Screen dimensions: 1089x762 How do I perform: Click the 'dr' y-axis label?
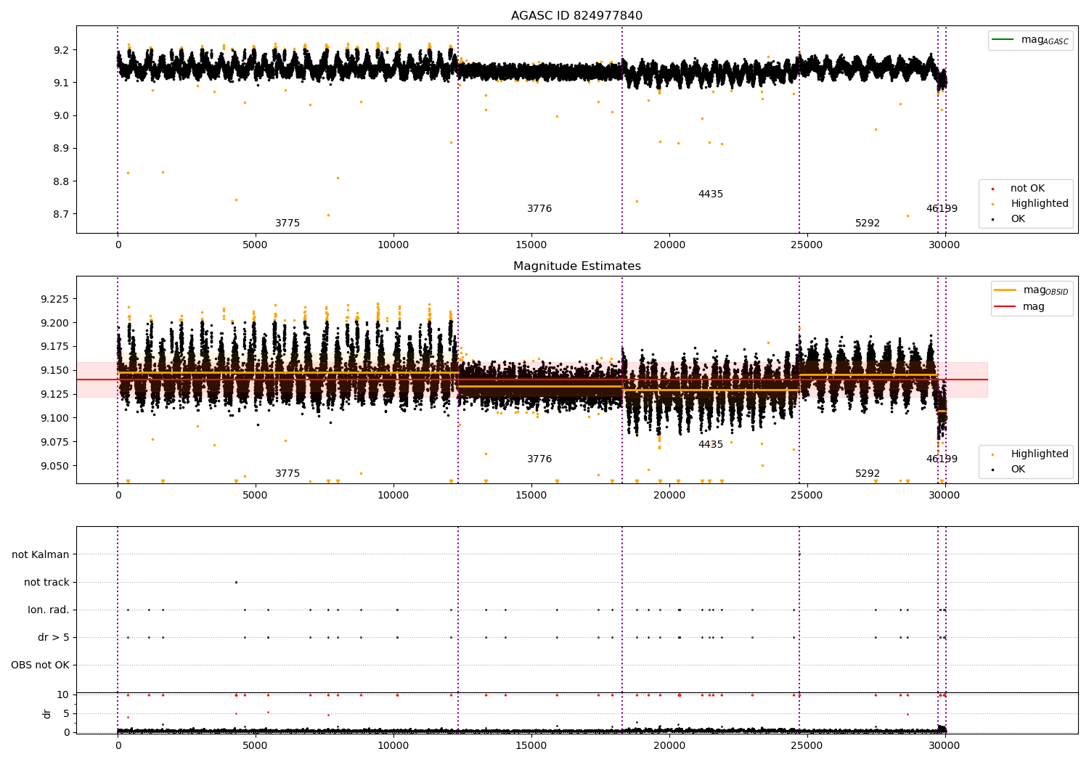tap(47, 714)
